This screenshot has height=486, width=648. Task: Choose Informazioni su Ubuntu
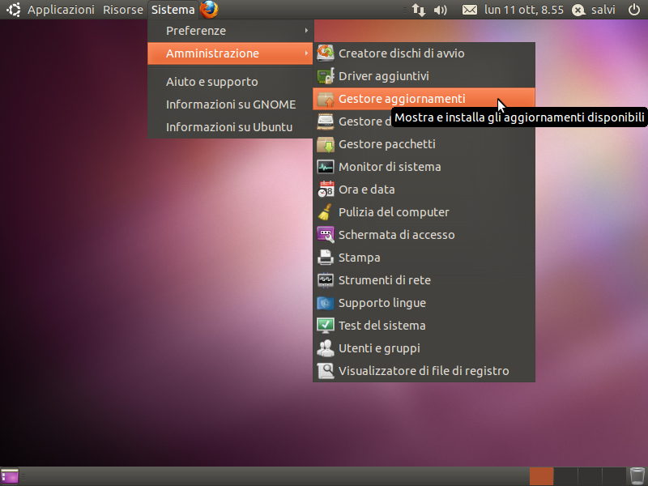[x=230, y=127]
